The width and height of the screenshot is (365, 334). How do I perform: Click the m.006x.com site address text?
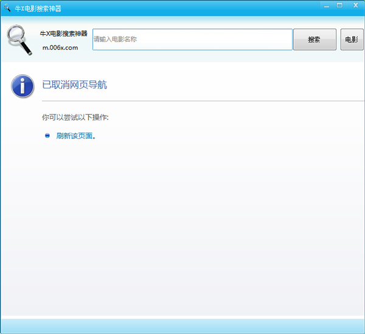60,48
